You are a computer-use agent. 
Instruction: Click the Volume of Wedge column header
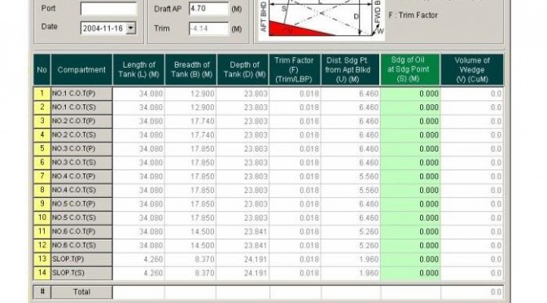click(x=472, y=69)
